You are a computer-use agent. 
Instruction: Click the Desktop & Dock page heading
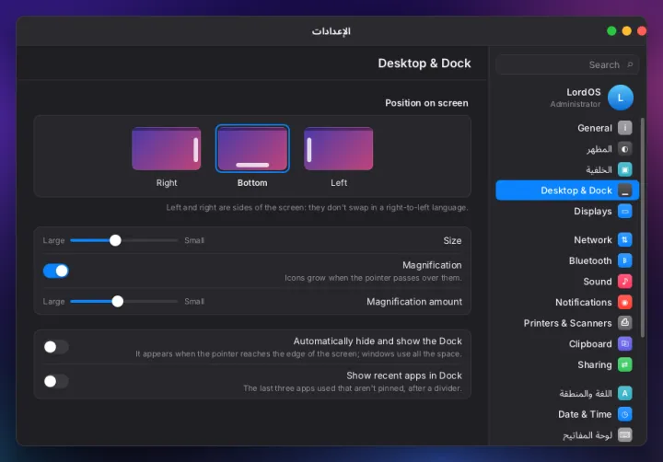coord(425,64)
